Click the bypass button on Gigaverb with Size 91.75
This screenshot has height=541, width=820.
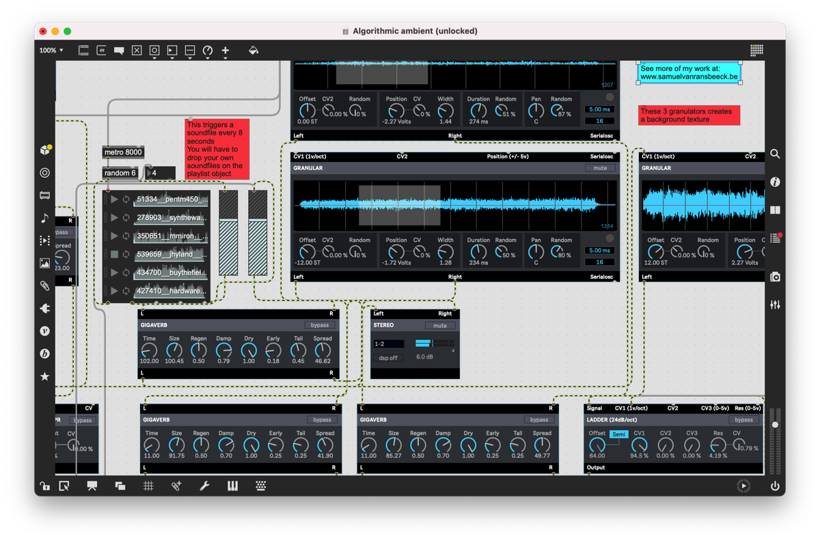323,420
